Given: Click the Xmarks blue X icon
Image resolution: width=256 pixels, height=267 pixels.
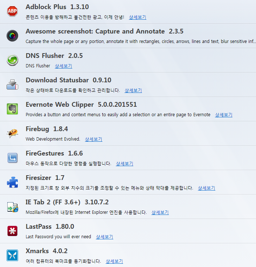Looking at the screenshot, I should pos(12,255).
